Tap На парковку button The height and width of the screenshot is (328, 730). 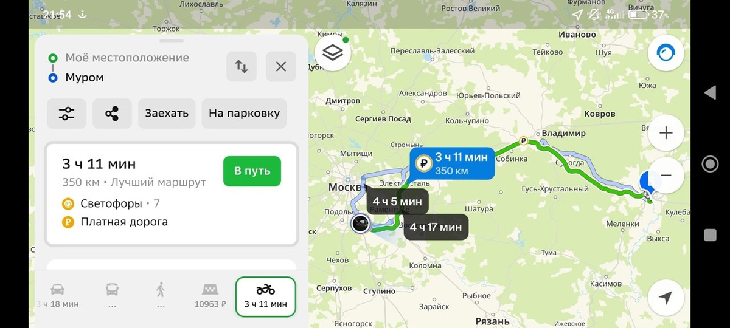pos(244,114)
